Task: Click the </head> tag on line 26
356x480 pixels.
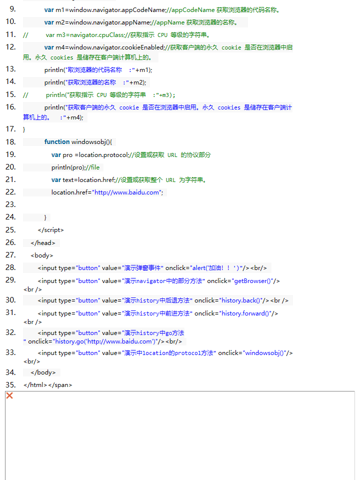Action: click(43, 243)
